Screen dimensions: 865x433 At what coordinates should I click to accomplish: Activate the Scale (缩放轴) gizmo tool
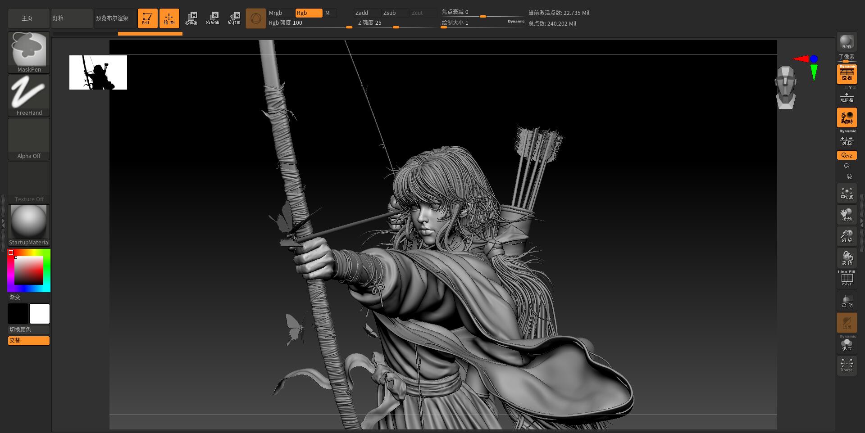pos(212,18)
